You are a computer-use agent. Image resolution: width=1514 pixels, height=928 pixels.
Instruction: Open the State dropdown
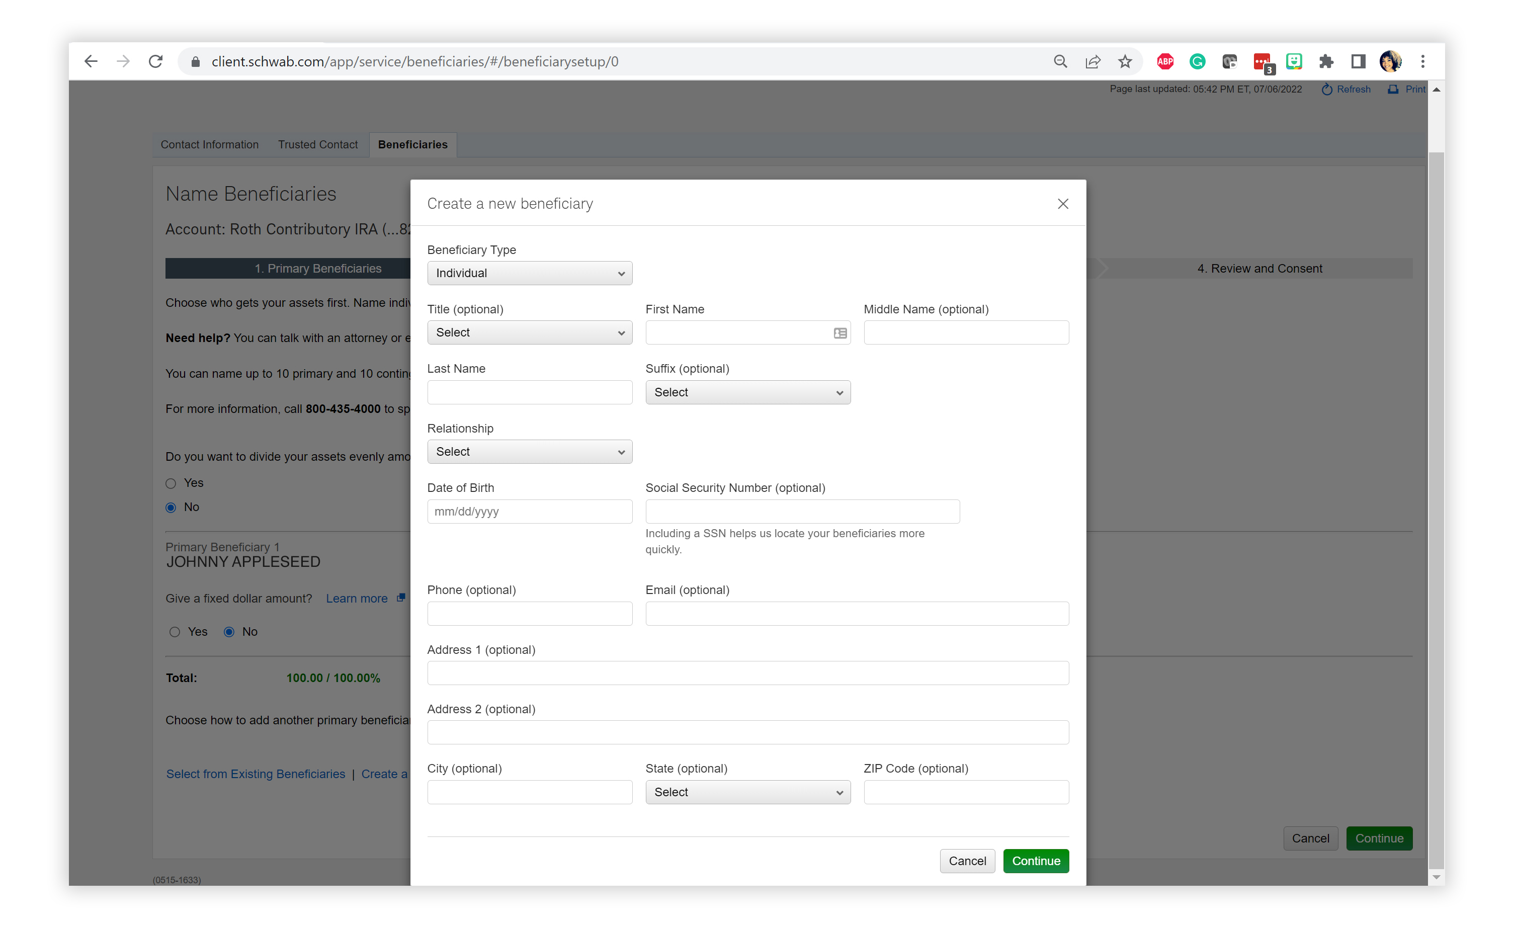point(747,792)
